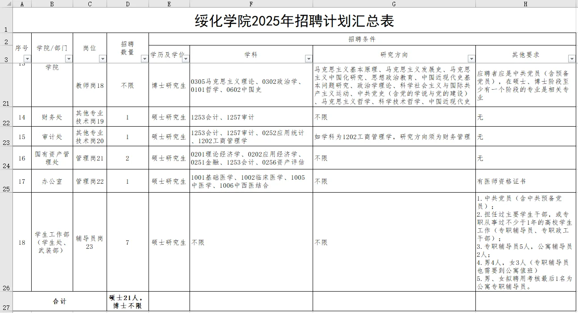Select column A header
Viewport: 578px width, 313px height.
22,4
